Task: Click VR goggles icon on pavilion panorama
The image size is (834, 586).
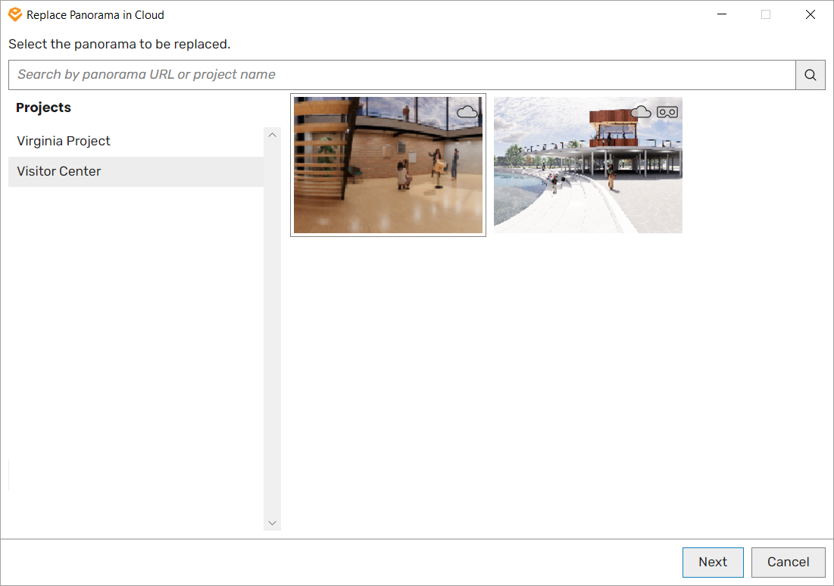Action: click(667, 112)
